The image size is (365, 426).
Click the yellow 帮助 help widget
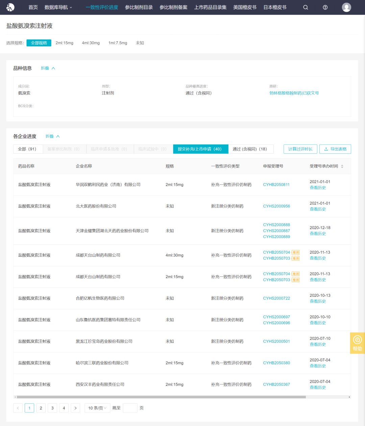357,343
